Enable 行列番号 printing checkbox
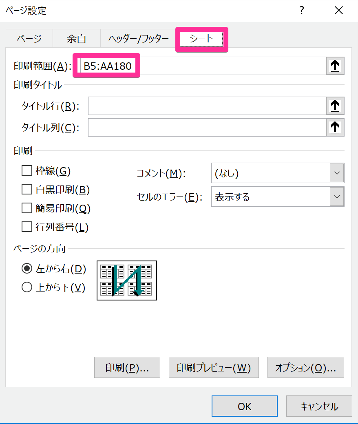This screenshot has height=424, width=358. click(x=27, y=227)
